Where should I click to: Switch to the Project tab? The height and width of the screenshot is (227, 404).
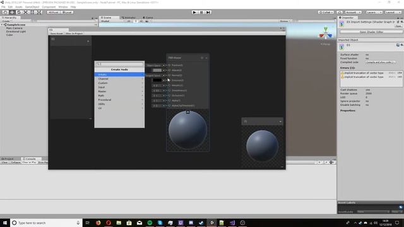[8, 159]
